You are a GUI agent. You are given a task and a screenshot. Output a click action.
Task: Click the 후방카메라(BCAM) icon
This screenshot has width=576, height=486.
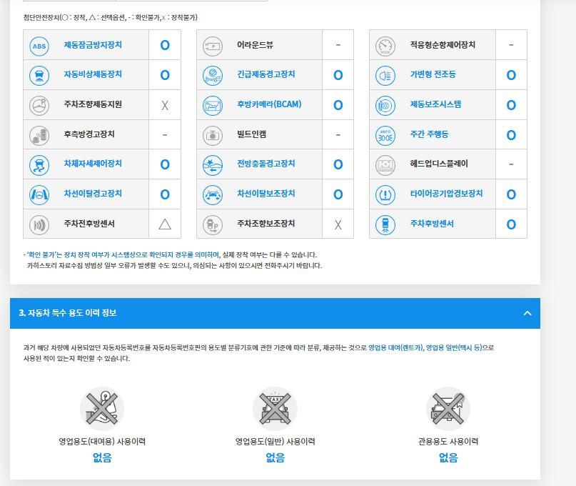pos(213,105)
